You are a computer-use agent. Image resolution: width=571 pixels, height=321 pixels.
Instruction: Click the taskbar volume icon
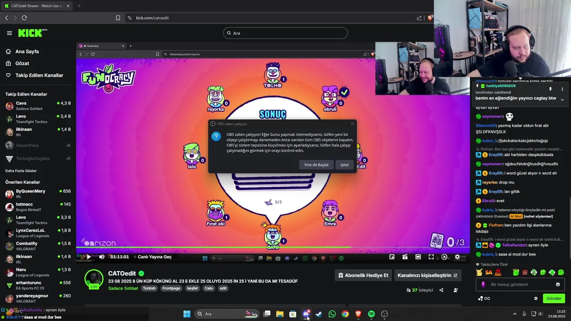click(540, 314)
